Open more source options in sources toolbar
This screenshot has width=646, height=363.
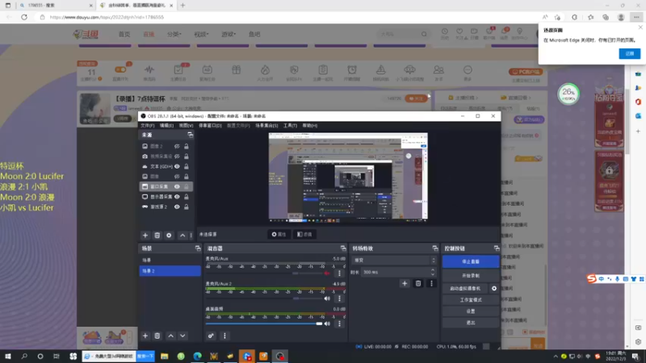point(191,236)
